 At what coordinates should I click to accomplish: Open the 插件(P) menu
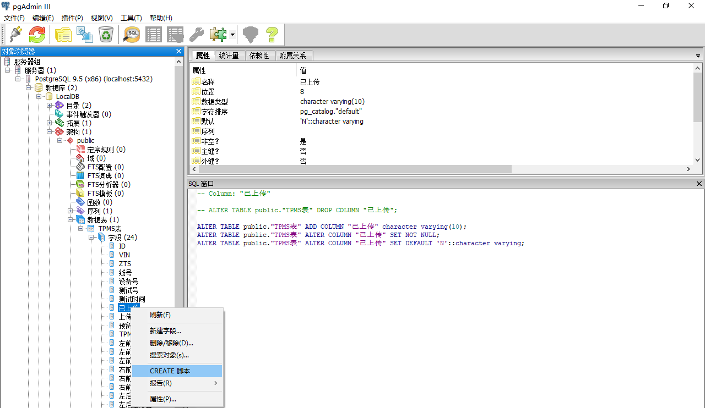72,18
